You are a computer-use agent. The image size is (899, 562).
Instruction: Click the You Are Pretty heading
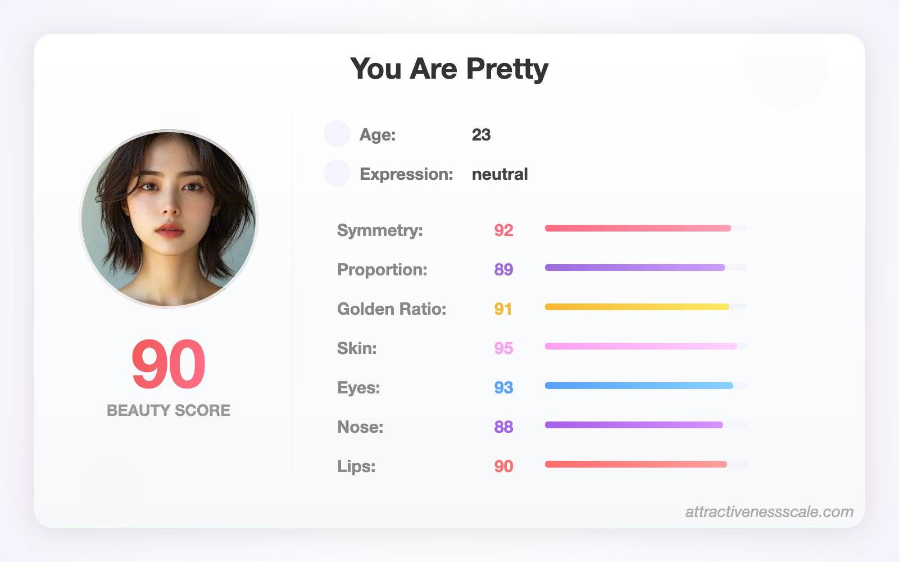(449, 69)
